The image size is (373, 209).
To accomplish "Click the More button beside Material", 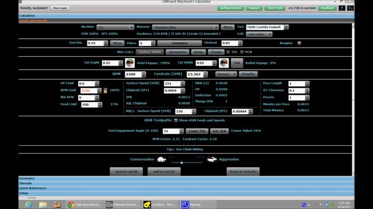I will pos(228,27).
